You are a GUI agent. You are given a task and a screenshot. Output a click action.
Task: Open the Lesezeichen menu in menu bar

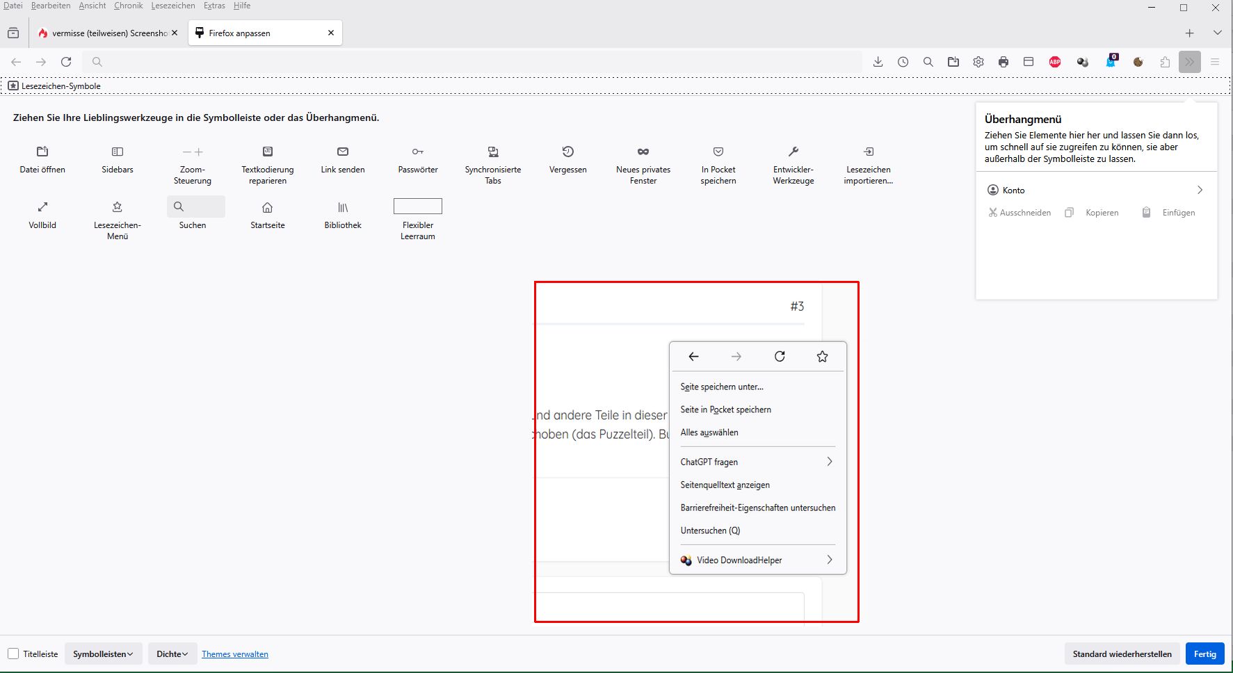click(173, 6)
